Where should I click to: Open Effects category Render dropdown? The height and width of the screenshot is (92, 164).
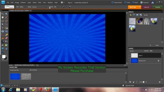click(150, 15)
